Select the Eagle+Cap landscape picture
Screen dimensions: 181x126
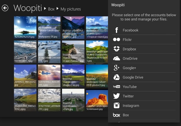73,76
